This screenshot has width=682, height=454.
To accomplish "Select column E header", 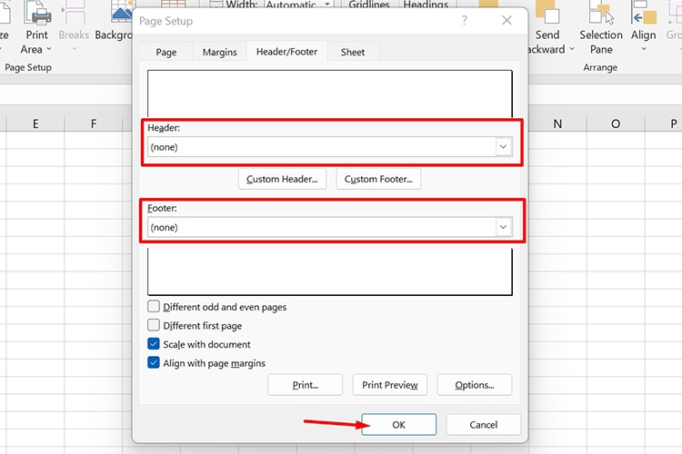I will tap(35, 123).
